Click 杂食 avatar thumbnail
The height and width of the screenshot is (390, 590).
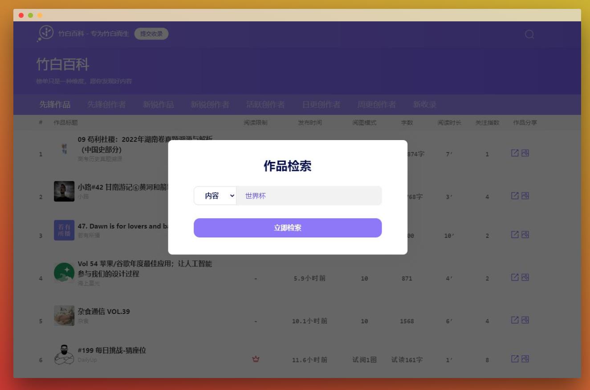coord(64,315)
